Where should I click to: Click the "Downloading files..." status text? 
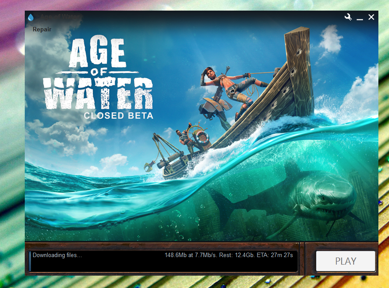(x=57, y=255)
